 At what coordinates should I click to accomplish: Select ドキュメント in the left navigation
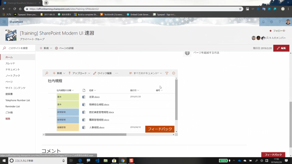(x=12, y=70)
